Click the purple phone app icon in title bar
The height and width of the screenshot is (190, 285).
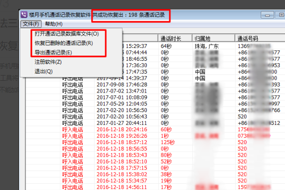click(x=24, y=15)
